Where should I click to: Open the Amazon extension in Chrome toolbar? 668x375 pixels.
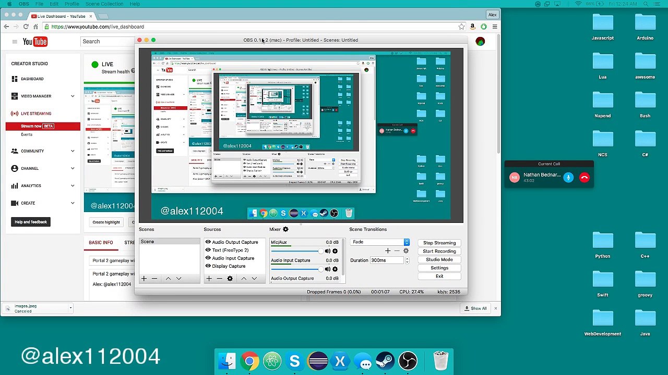point(472,27)
